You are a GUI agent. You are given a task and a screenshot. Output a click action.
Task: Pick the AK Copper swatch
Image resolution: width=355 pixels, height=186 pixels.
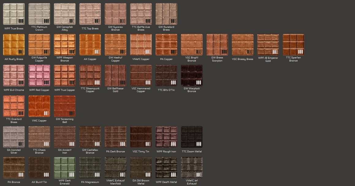90,45
